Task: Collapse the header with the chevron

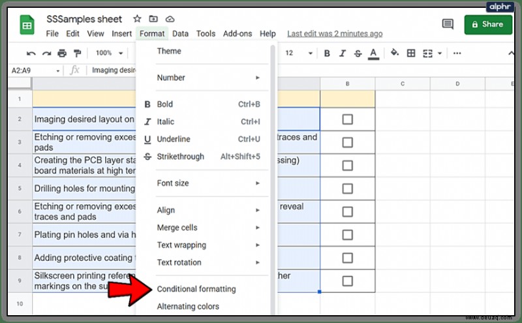Action: tap(511, 54)
